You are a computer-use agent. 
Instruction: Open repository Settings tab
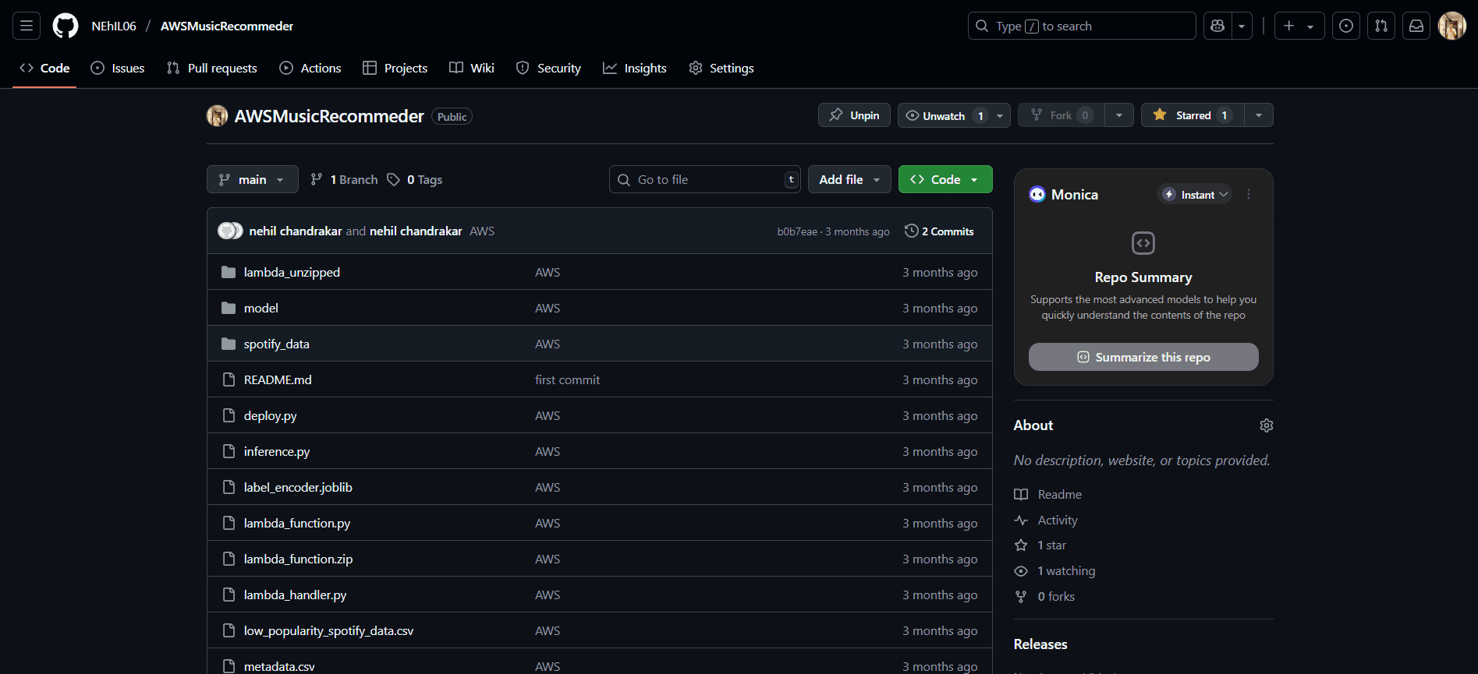(721, 69)
